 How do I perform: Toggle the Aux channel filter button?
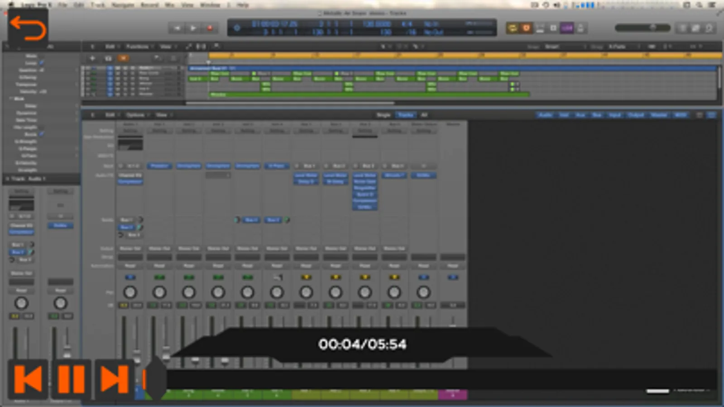click(580, 115)
